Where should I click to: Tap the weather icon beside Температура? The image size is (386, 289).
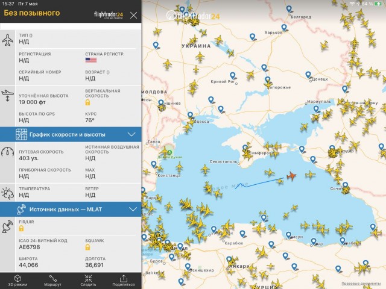pos(8,193)
